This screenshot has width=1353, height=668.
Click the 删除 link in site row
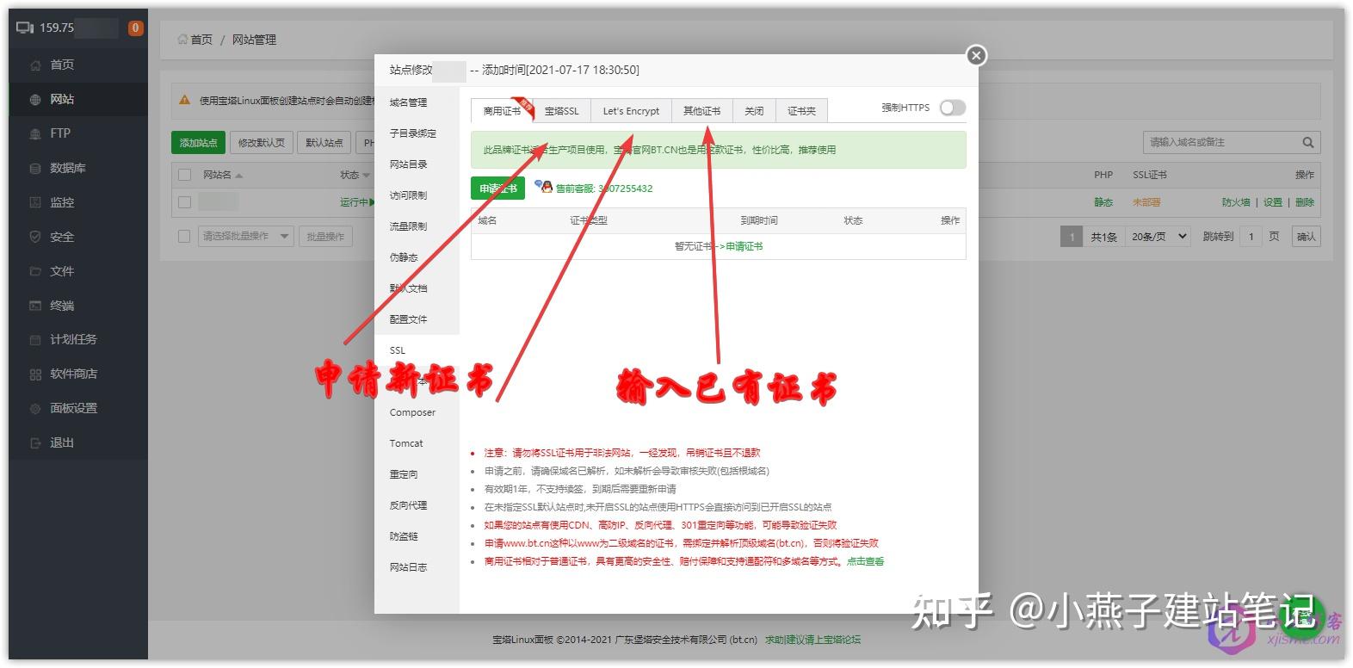pos(1305,202)
